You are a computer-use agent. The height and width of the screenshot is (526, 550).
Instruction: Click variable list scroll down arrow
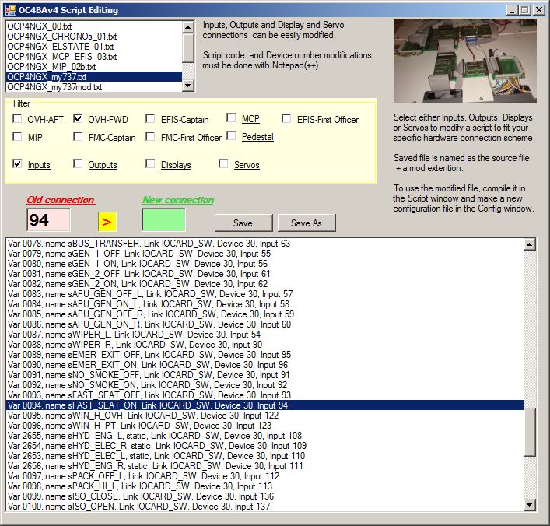point(529,505)
